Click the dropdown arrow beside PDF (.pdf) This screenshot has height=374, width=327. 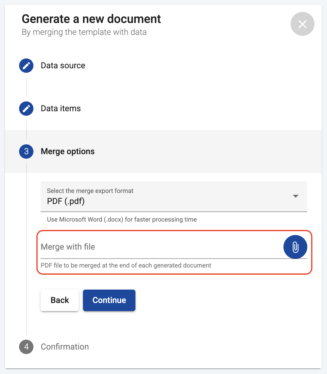[296, 196]
